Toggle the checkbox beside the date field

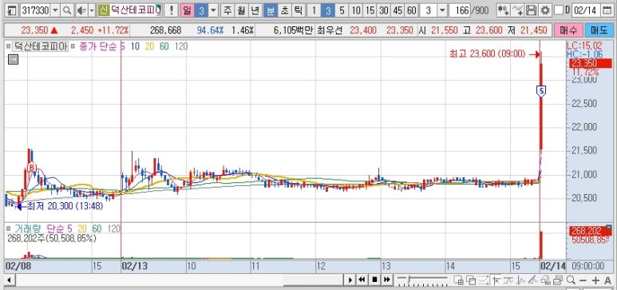(x=559, y=10)
